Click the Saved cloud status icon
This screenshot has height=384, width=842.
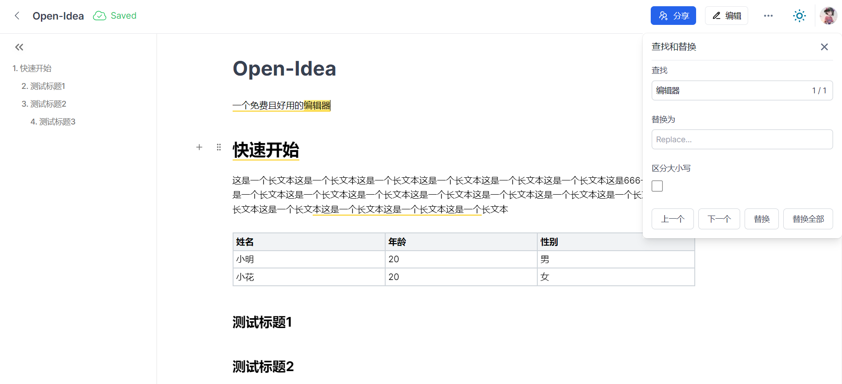point(100,16)
